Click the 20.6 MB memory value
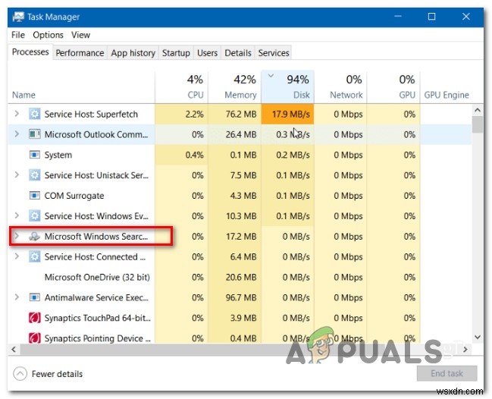 pyautogui.click(x=241, y=277)
